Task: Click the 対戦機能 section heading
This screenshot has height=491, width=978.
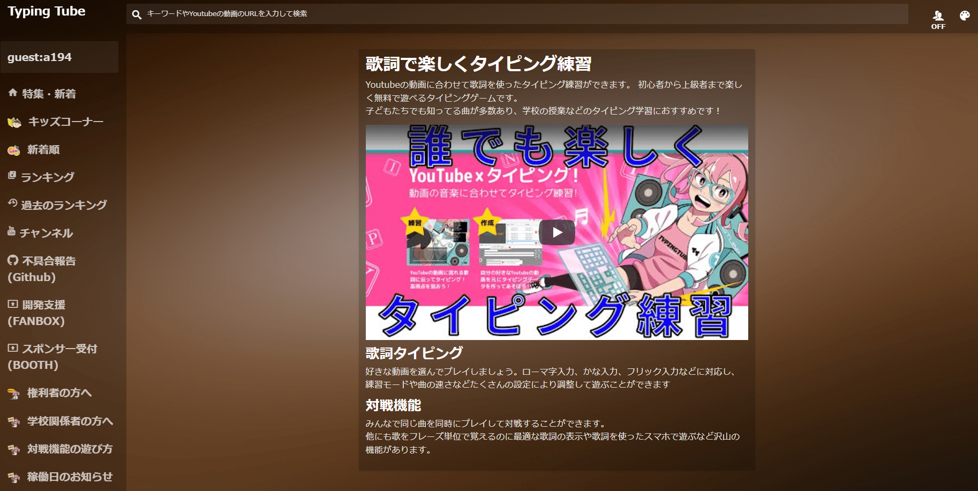Action: 393,405
